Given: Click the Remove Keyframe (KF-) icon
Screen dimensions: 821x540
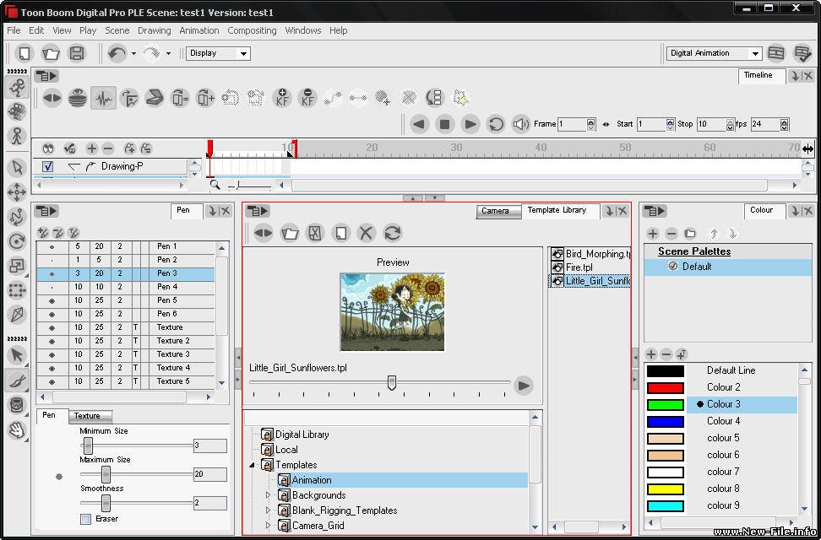Looking at the screenshot, I should tap(307, 97).
